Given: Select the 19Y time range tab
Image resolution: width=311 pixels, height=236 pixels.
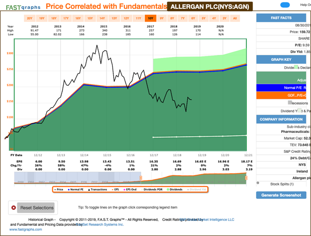Looking at the screenshot, I should click(x=42, y=18).
